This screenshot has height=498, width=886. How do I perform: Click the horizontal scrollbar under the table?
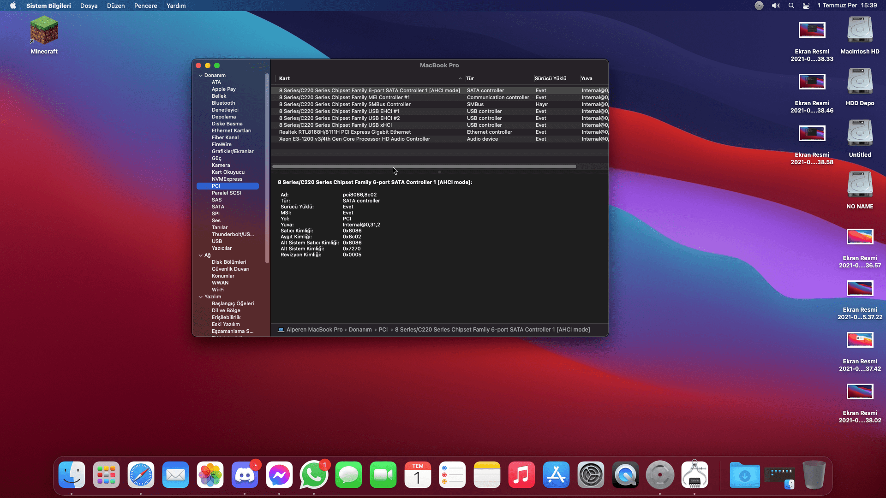424,166
